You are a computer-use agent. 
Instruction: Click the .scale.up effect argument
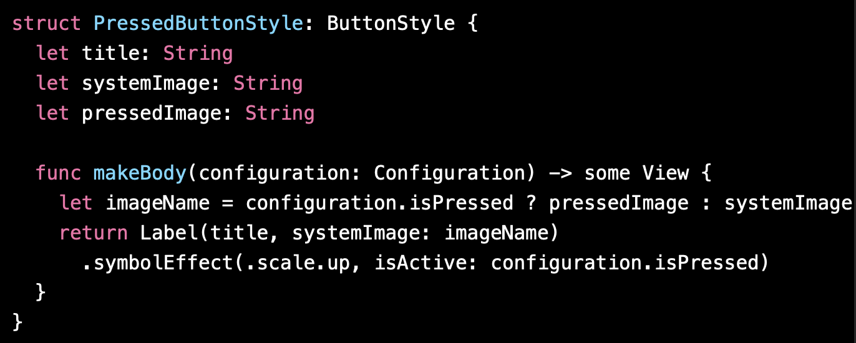(x=298, y=263)
